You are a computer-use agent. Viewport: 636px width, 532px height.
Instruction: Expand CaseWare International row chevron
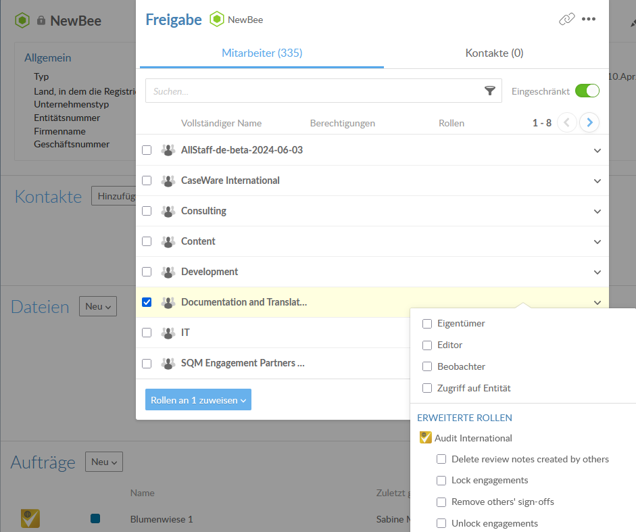point(597,181)
